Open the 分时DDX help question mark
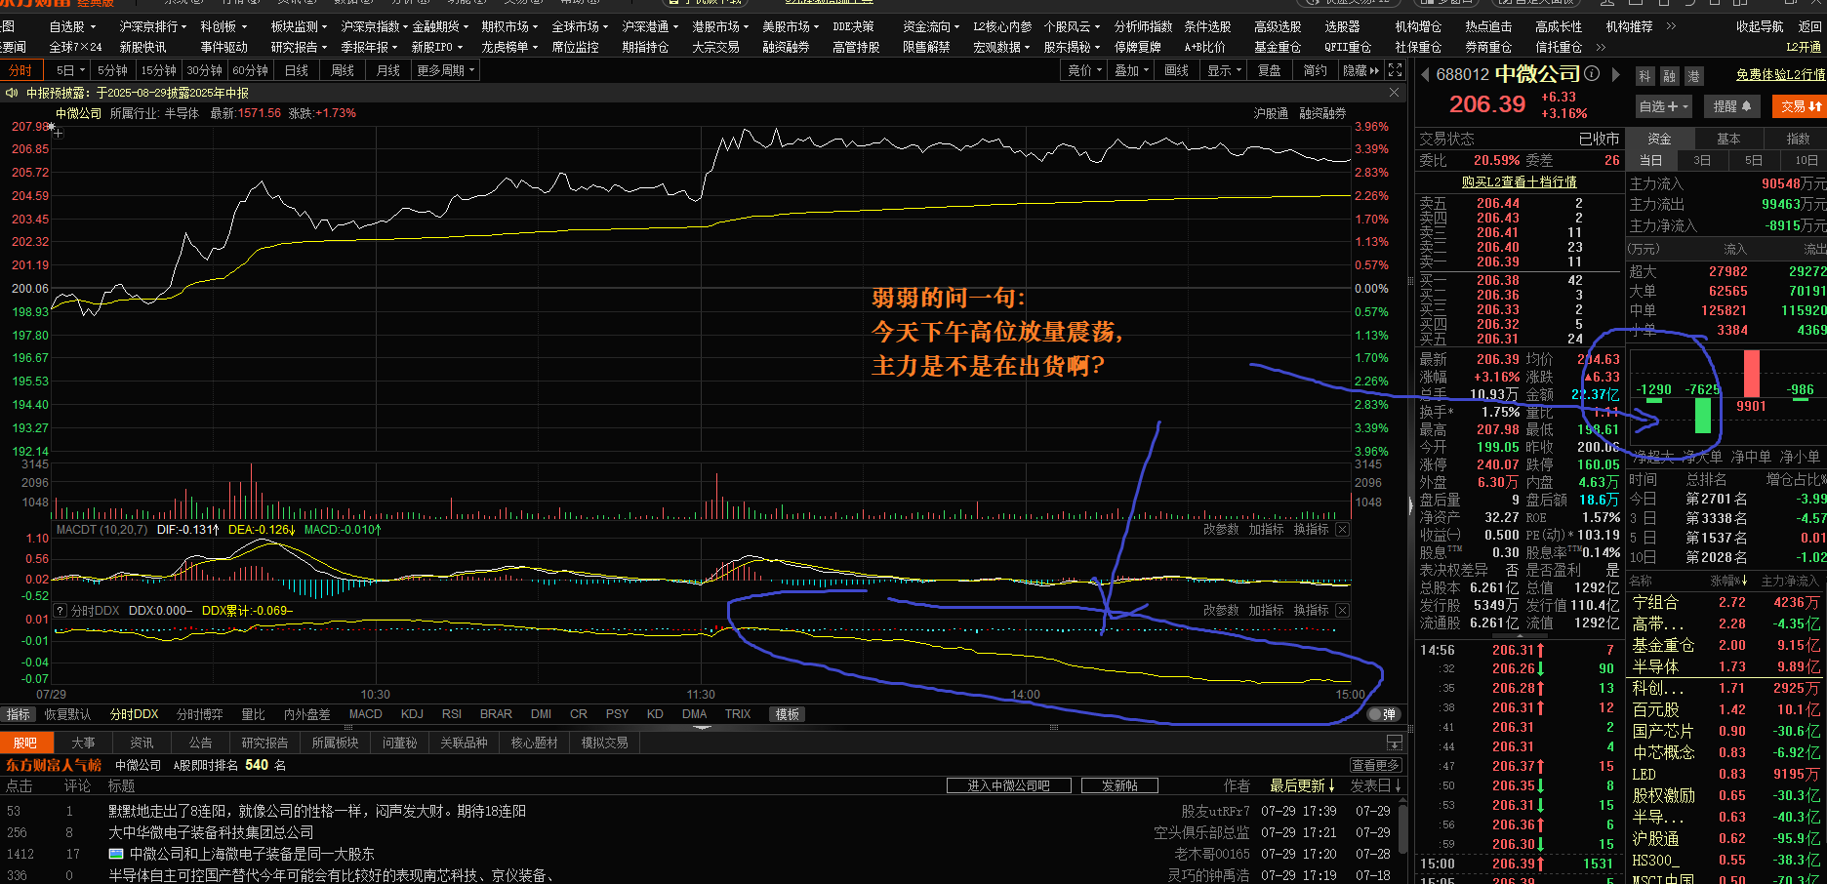 click(61, 611)
